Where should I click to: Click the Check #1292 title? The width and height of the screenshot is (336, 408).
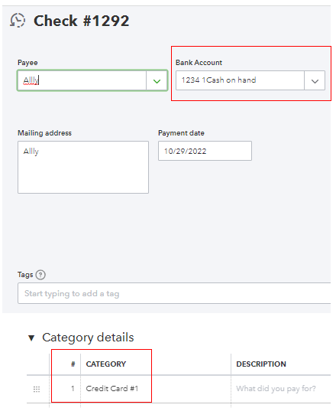pos(82,21)
